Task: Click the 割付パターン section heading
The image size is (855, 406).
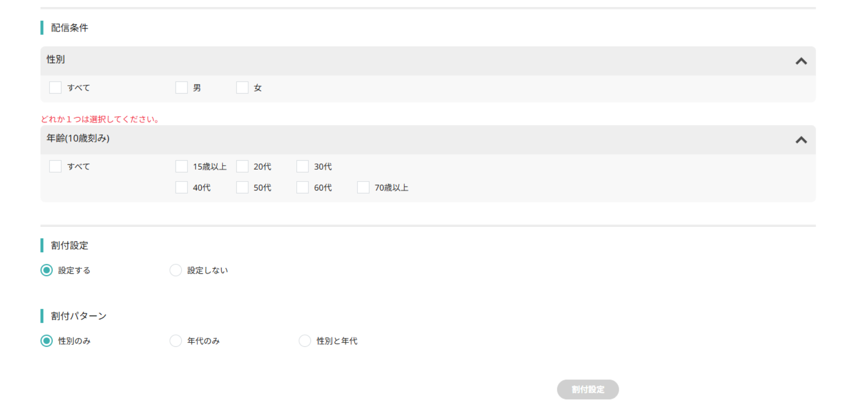Action: click(x=79, y=316)
